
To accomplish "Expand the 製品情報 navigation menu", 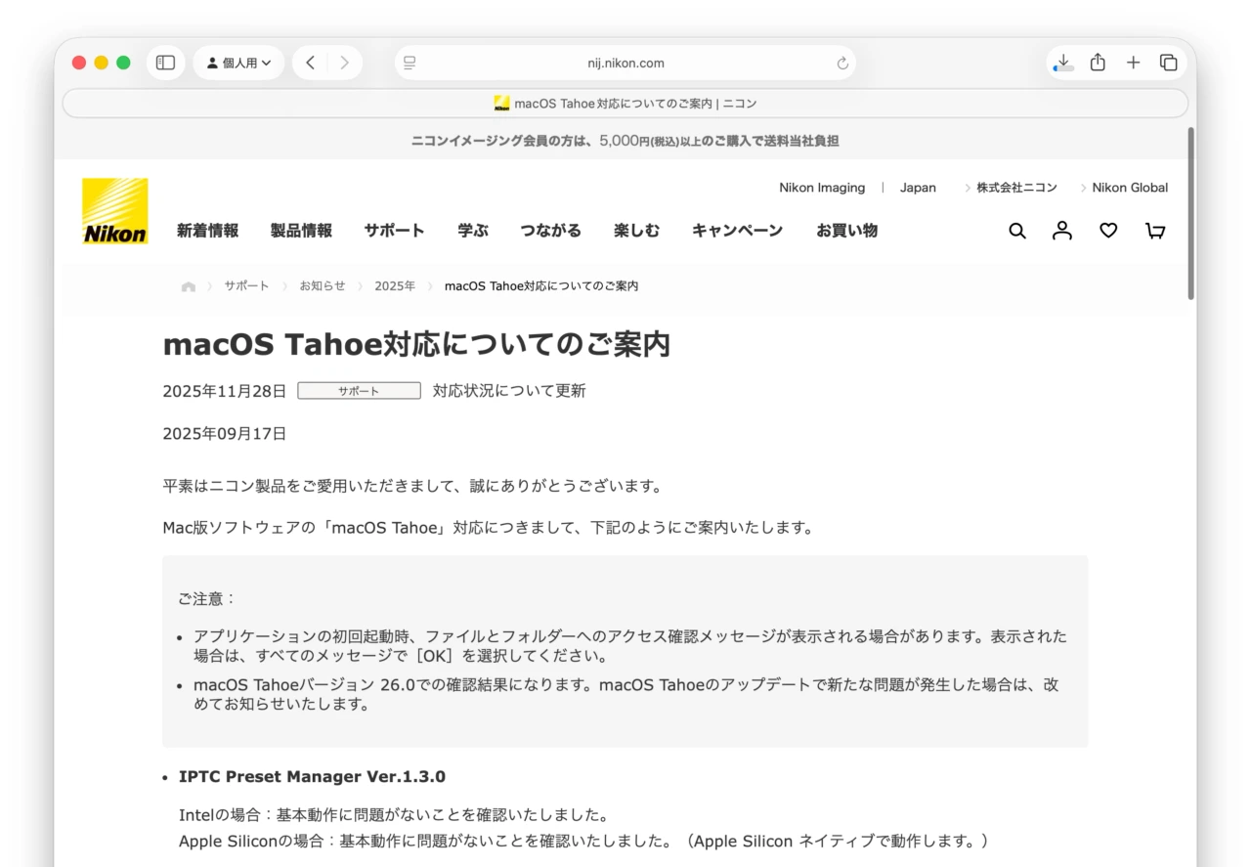I will [x=300, y=231].
